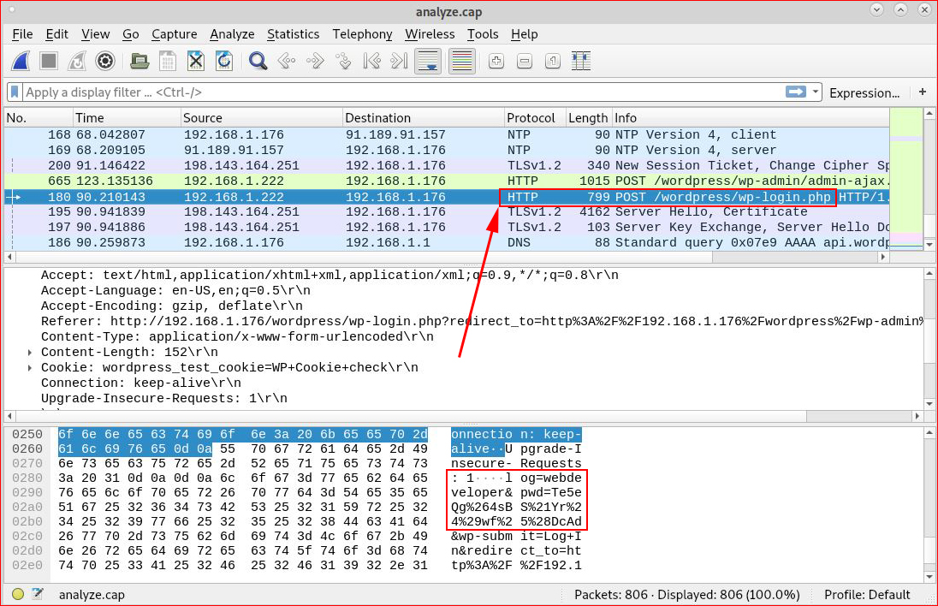Go forward in packet history
The height and width of the screenshot is (606, 938).
pos(315,61)
